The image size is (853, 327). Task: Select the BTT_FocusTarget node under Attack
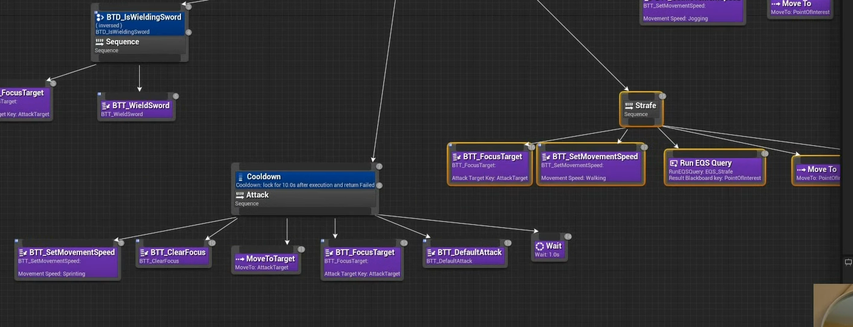[362, 263]
